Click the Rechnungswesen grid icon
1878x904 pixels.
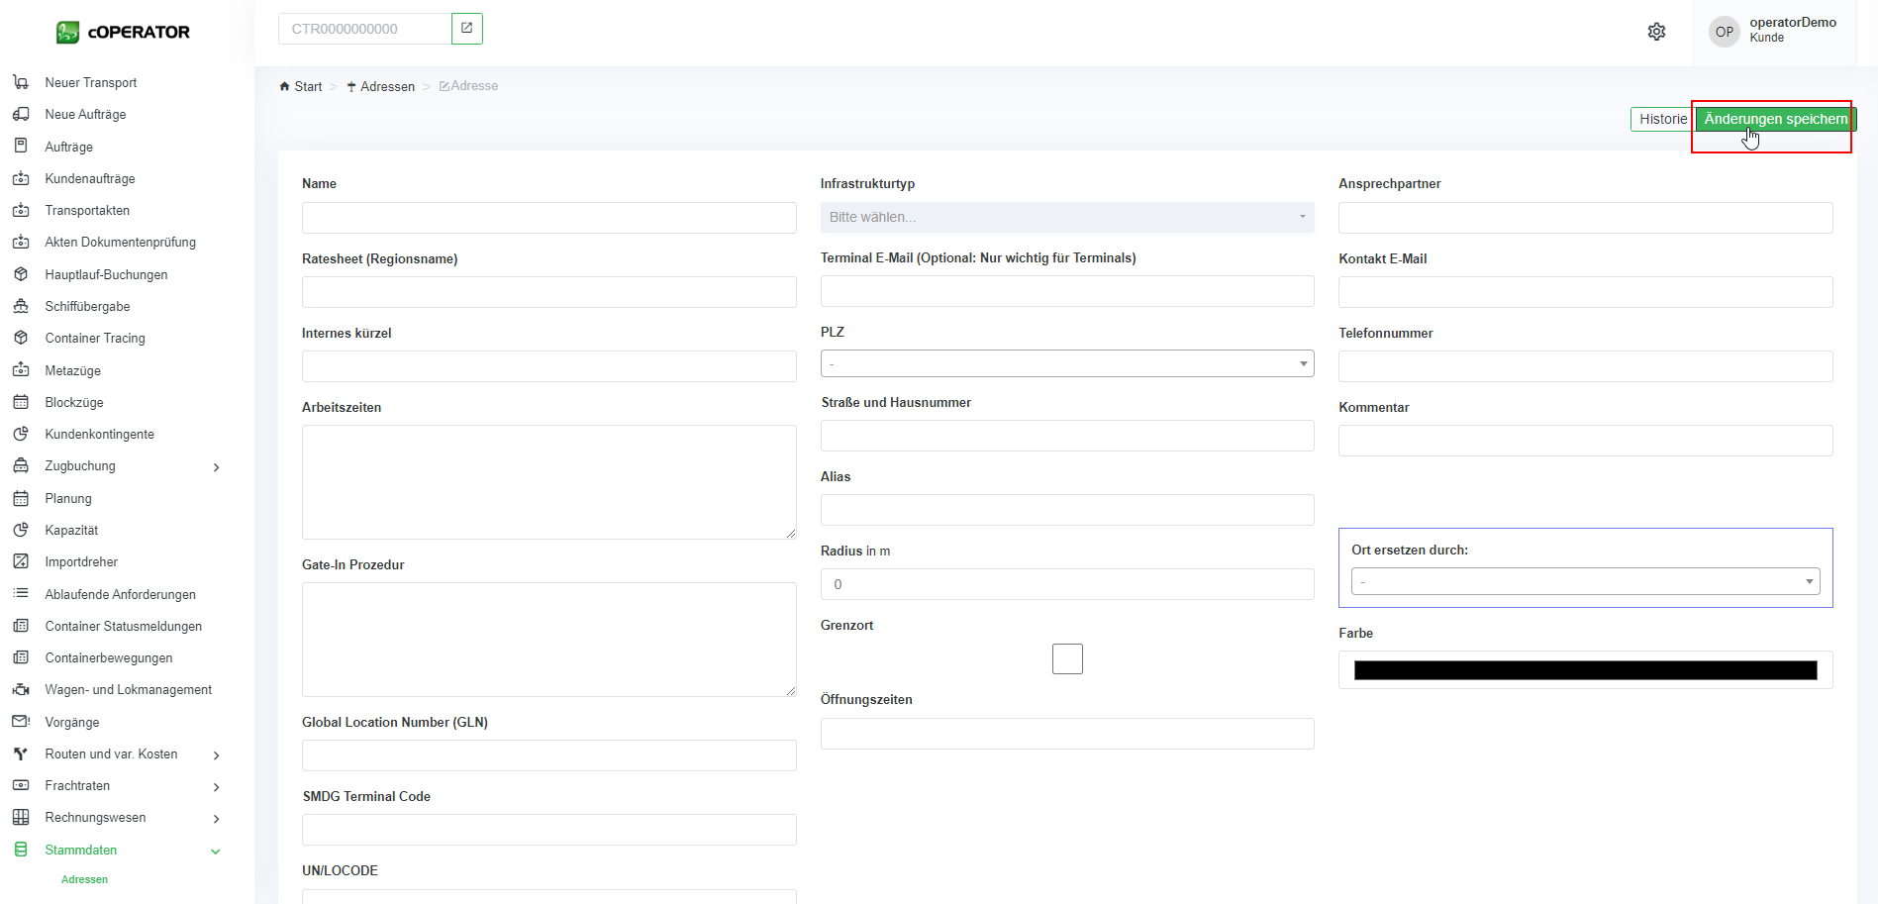coord(21,817)
